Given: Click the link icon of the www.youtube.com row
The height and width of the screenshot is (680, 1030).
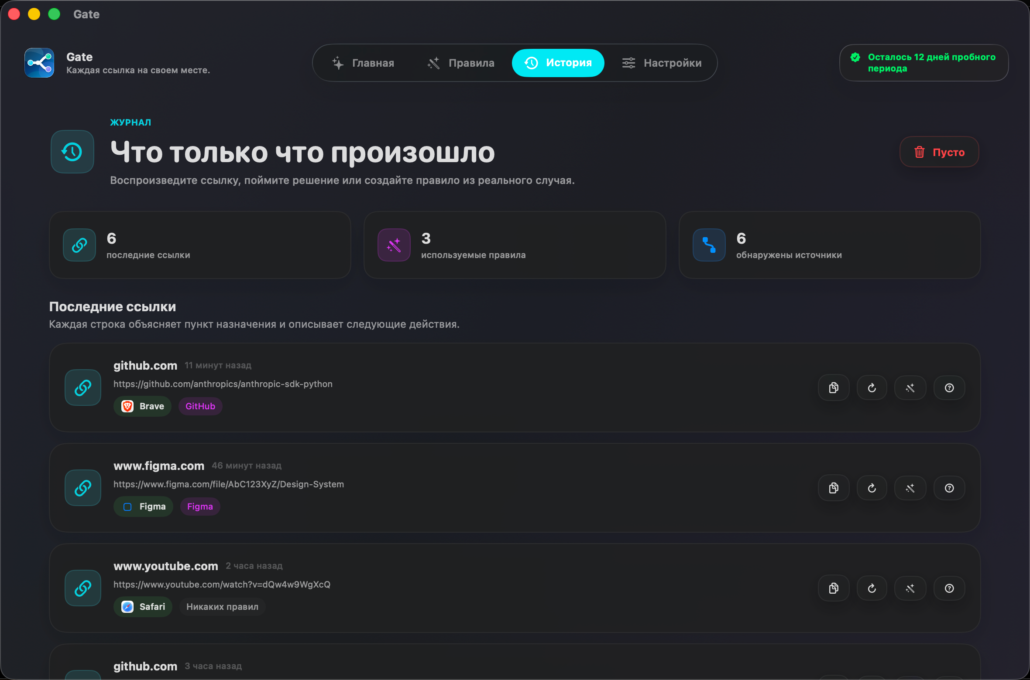Looking at the screenshot, I should click(83, 588).
